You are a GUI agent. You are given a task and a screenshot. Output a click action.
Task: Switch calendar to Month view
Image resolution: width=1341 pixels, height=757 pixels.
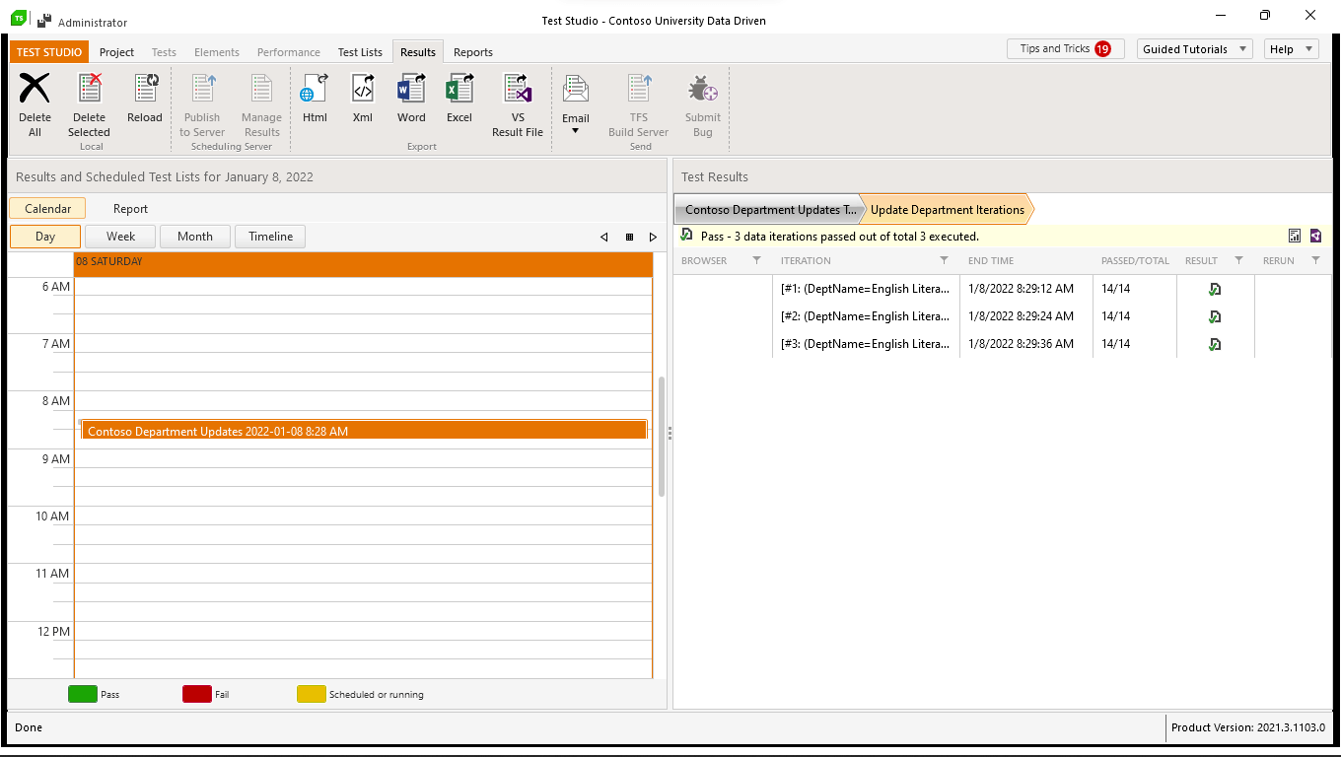195,237
